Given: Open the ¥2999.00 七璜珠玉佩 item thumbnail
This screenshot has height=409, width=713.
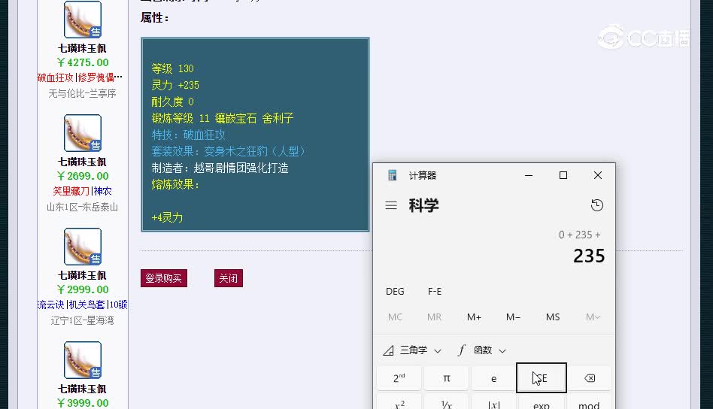Looking at the screenshot, I should [82, 247].
